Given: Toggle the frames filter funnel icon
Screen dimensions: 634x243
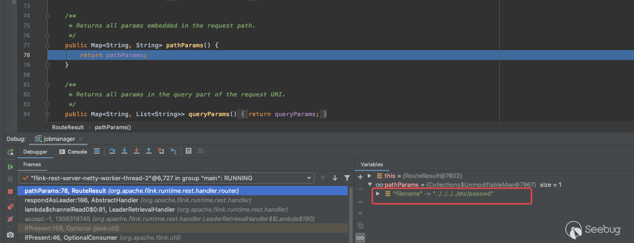Looking at the screenshot, I should point(347,178).
